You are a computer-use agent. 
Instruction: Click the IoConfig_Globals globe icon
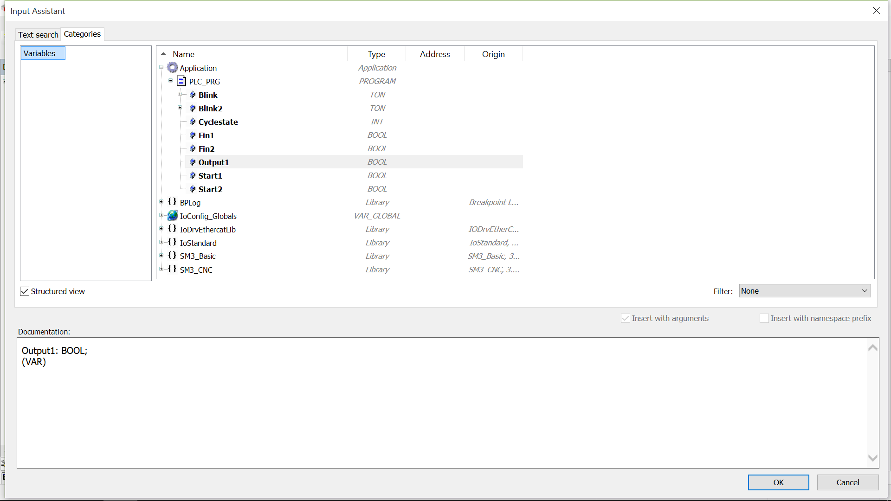tap(173, 216)
